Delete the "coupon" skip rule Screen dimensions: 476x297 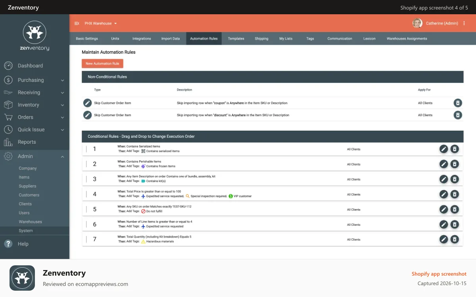click(458, 103)
